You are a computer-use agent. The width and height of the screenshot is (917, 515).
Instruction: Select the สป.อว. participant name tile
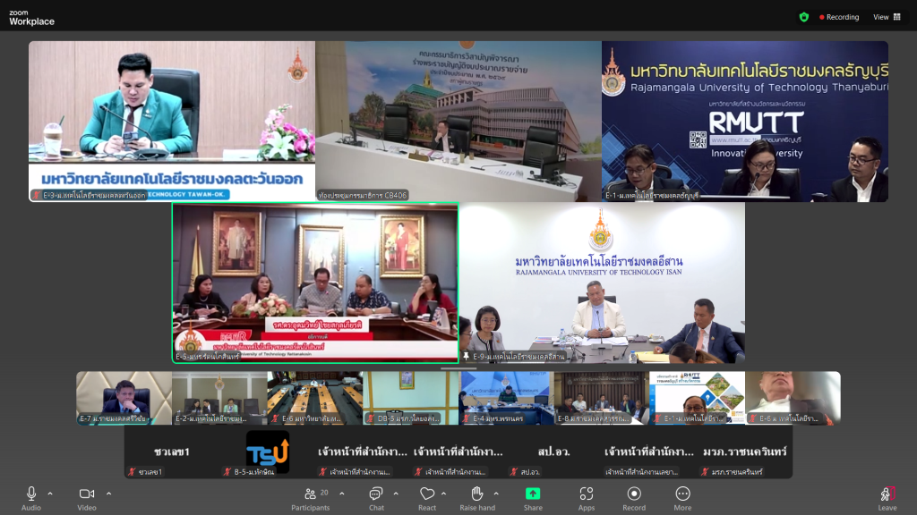tap(553, 452)
